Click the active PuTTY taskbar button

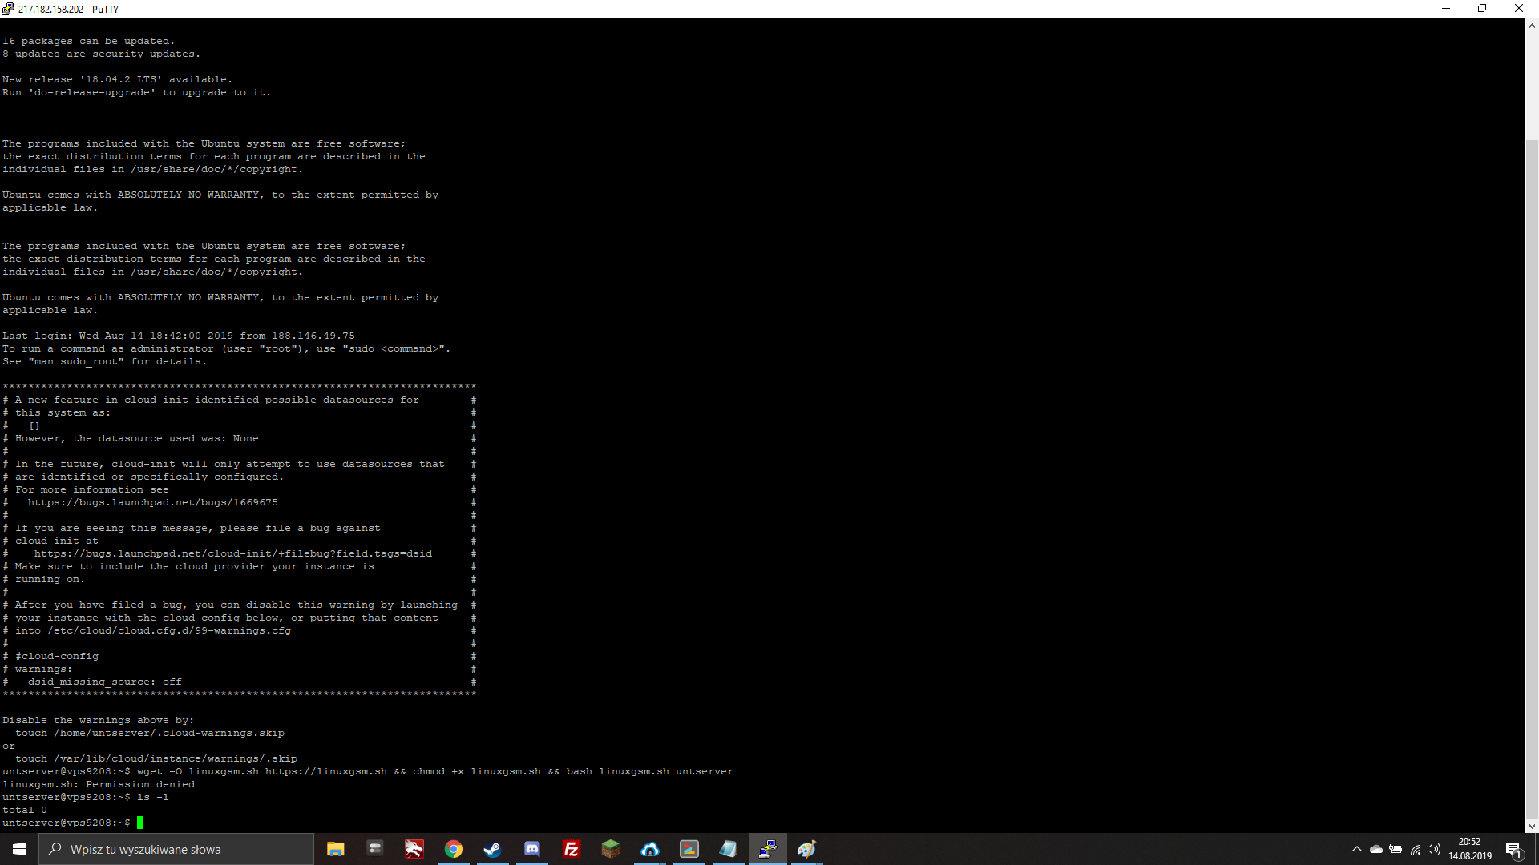[767, 849]
